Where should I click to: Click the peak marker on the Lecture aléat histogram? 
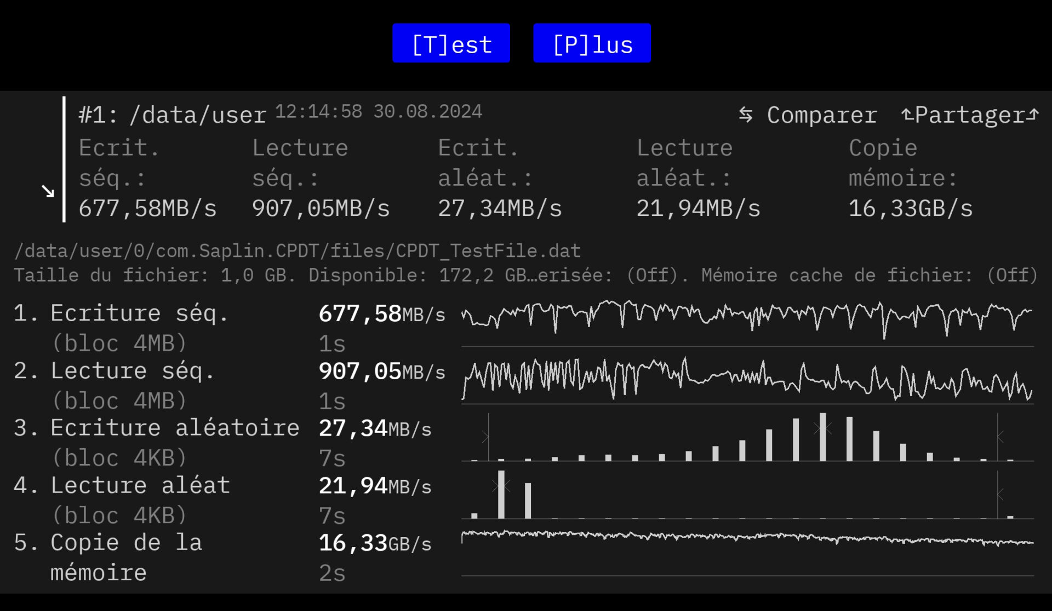point(501,486)
